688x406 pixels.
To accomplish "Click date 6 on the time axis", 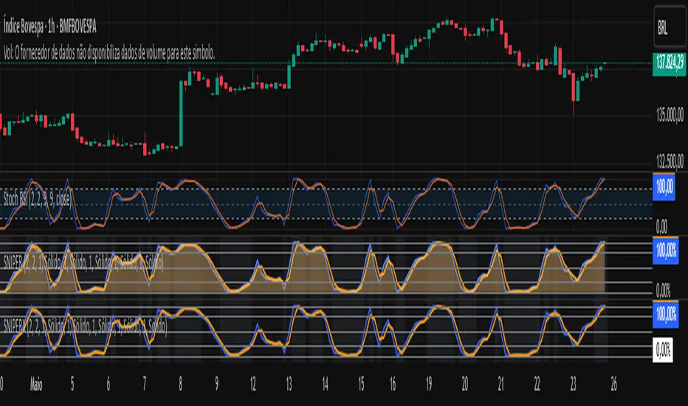I will (109, 385).
